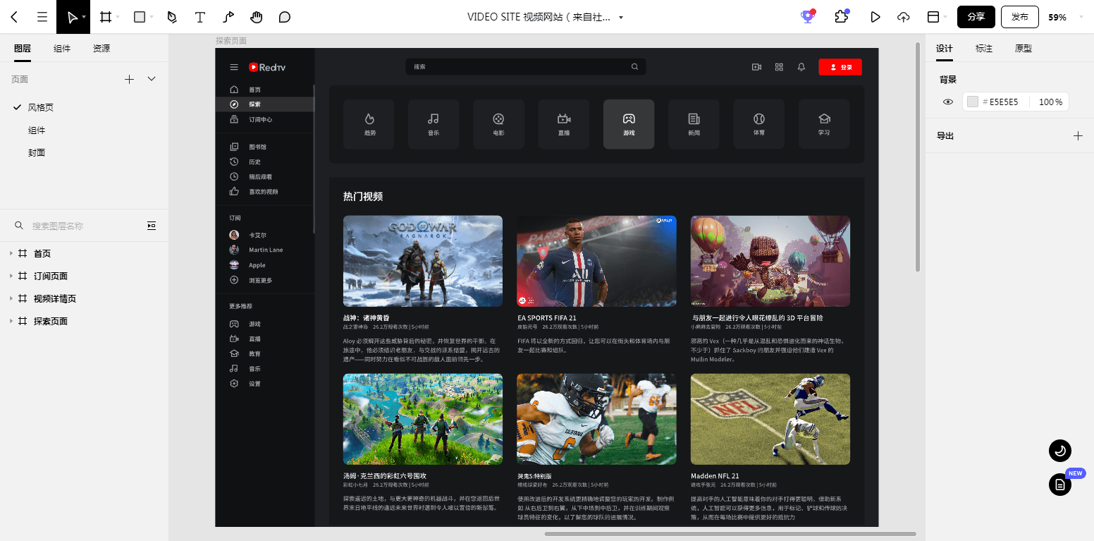1094x541 pixels.
Task: Switch to the 原型 tab
Action: (x=1024, y=49)
